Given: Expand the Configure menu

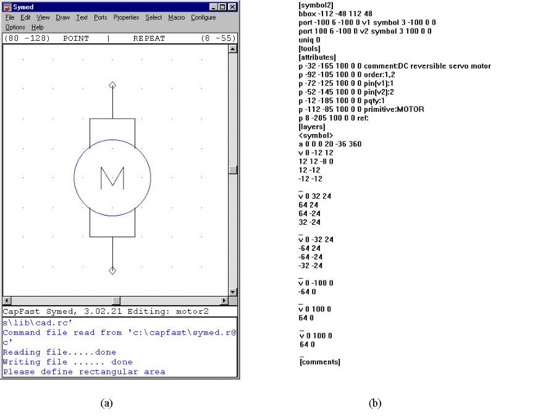Looking at the screenshot, I should pyautogui.click(x=203, y=17).
